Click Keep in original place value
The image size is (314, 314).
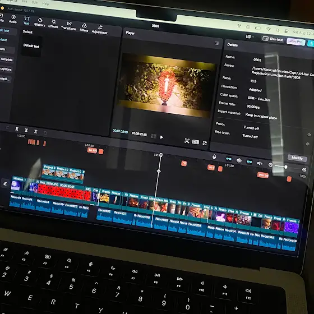261,117
